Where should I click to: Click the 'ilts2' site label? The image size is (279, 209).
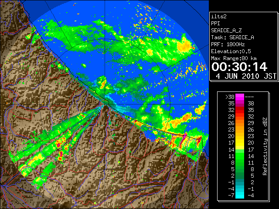tap(219, 17)
